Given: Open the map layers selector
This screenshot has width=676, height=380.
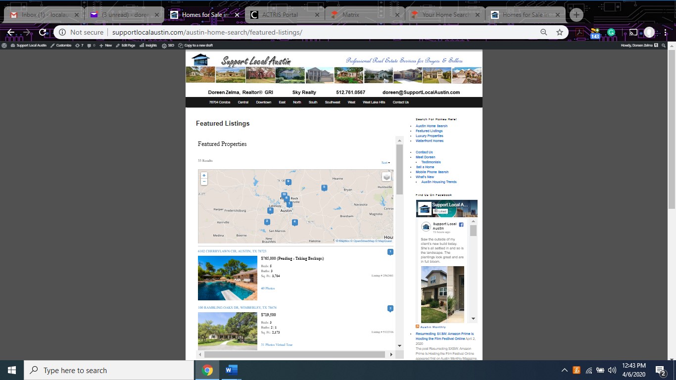Looking at the screenshot, I should click(x=386, y=177).
